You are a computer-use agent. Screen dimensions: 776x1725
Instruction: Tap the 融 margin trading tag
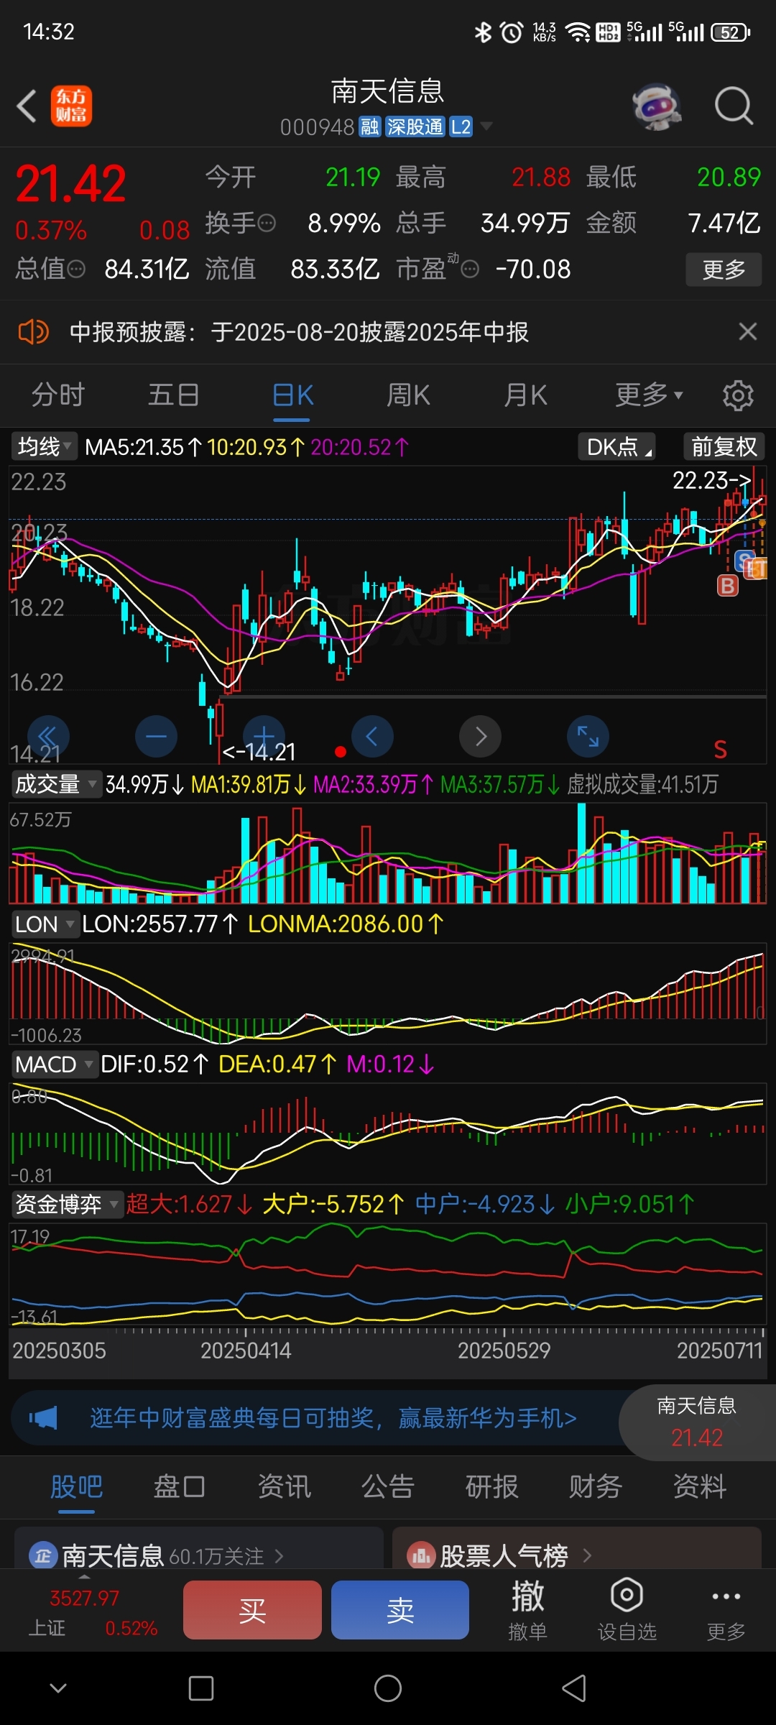tap(370, 127)
